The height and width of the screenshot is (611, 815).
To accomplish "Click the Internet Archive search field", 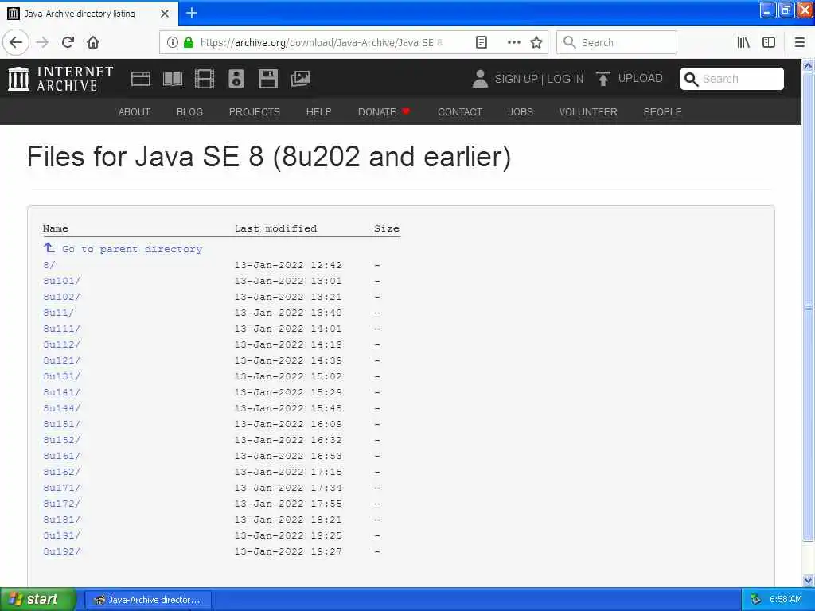I will 732,79.
